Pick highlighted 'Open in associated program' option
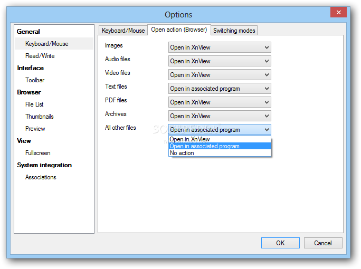Screen dimensions: 361x269 point(205,146)
